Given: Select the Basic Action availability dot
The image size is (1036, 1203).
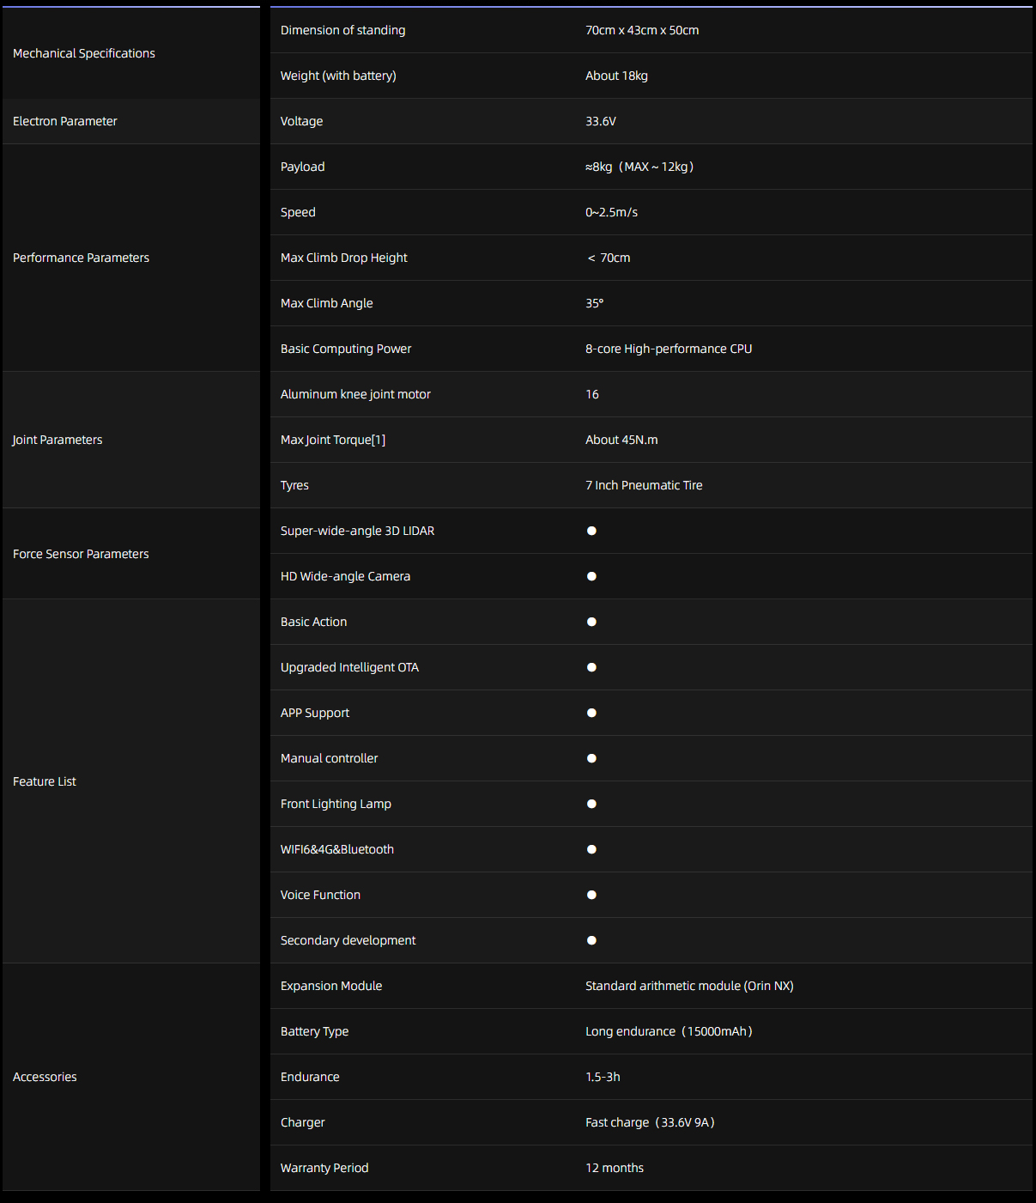Looking at the screenshot, I should 591,622.
